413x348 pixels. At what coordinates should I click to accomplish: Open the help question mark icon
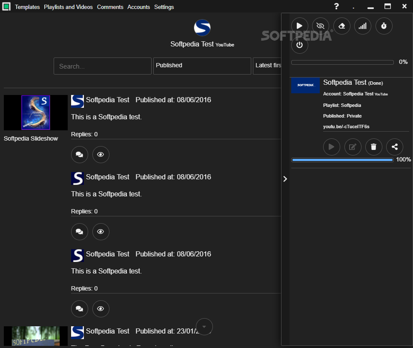(x=336, y=6)
